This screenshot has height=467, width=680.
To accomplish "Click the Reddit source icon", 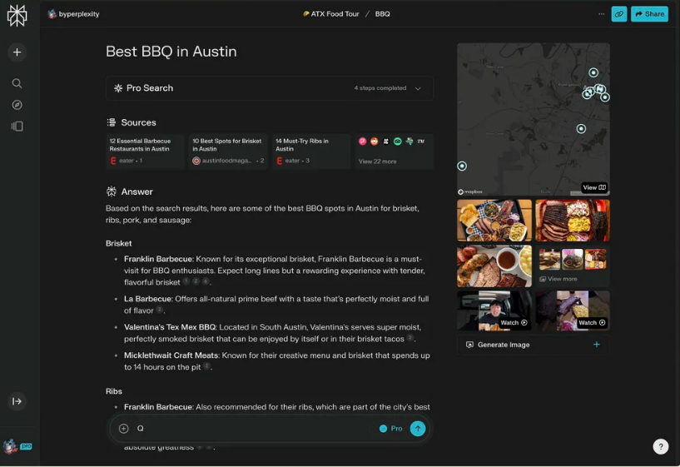I will 374,142.
